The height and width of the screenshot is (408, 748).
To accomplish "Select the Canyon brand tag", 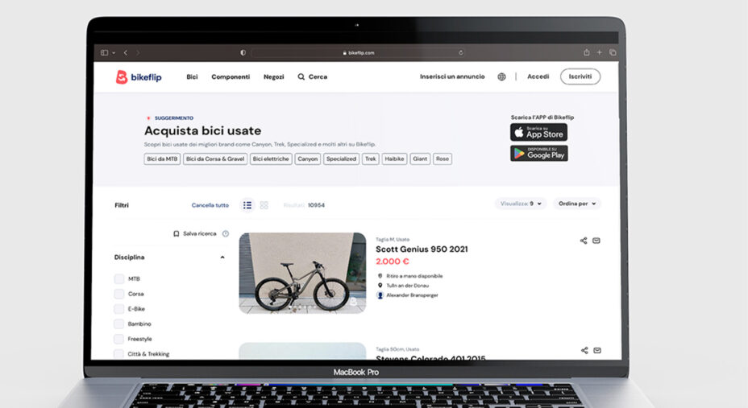I will pos(308,159).
